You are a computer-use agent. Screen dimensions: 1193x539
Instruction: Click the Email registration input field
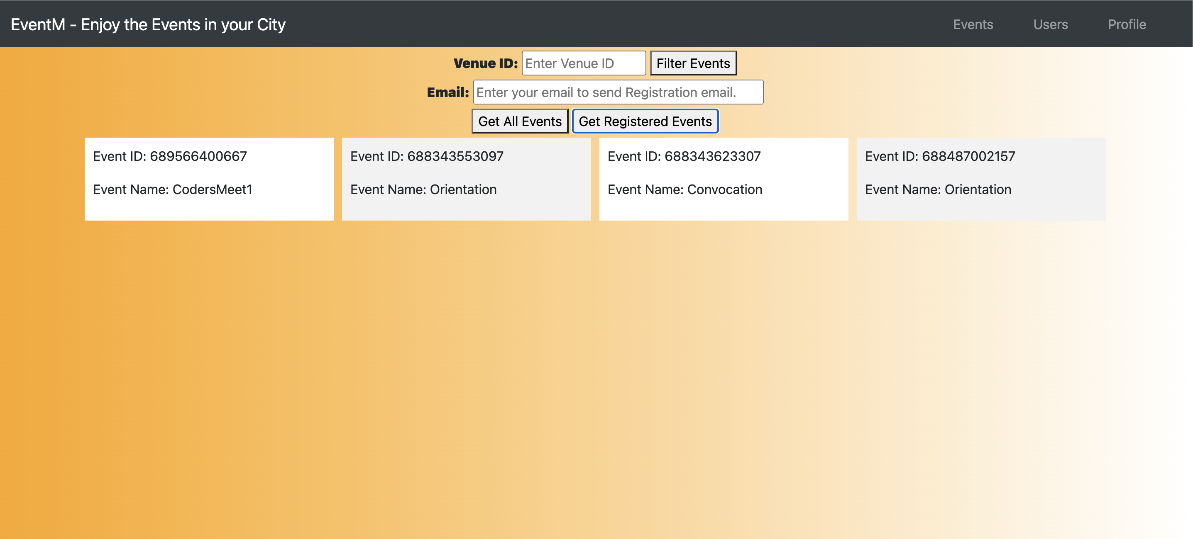[617, 92]
